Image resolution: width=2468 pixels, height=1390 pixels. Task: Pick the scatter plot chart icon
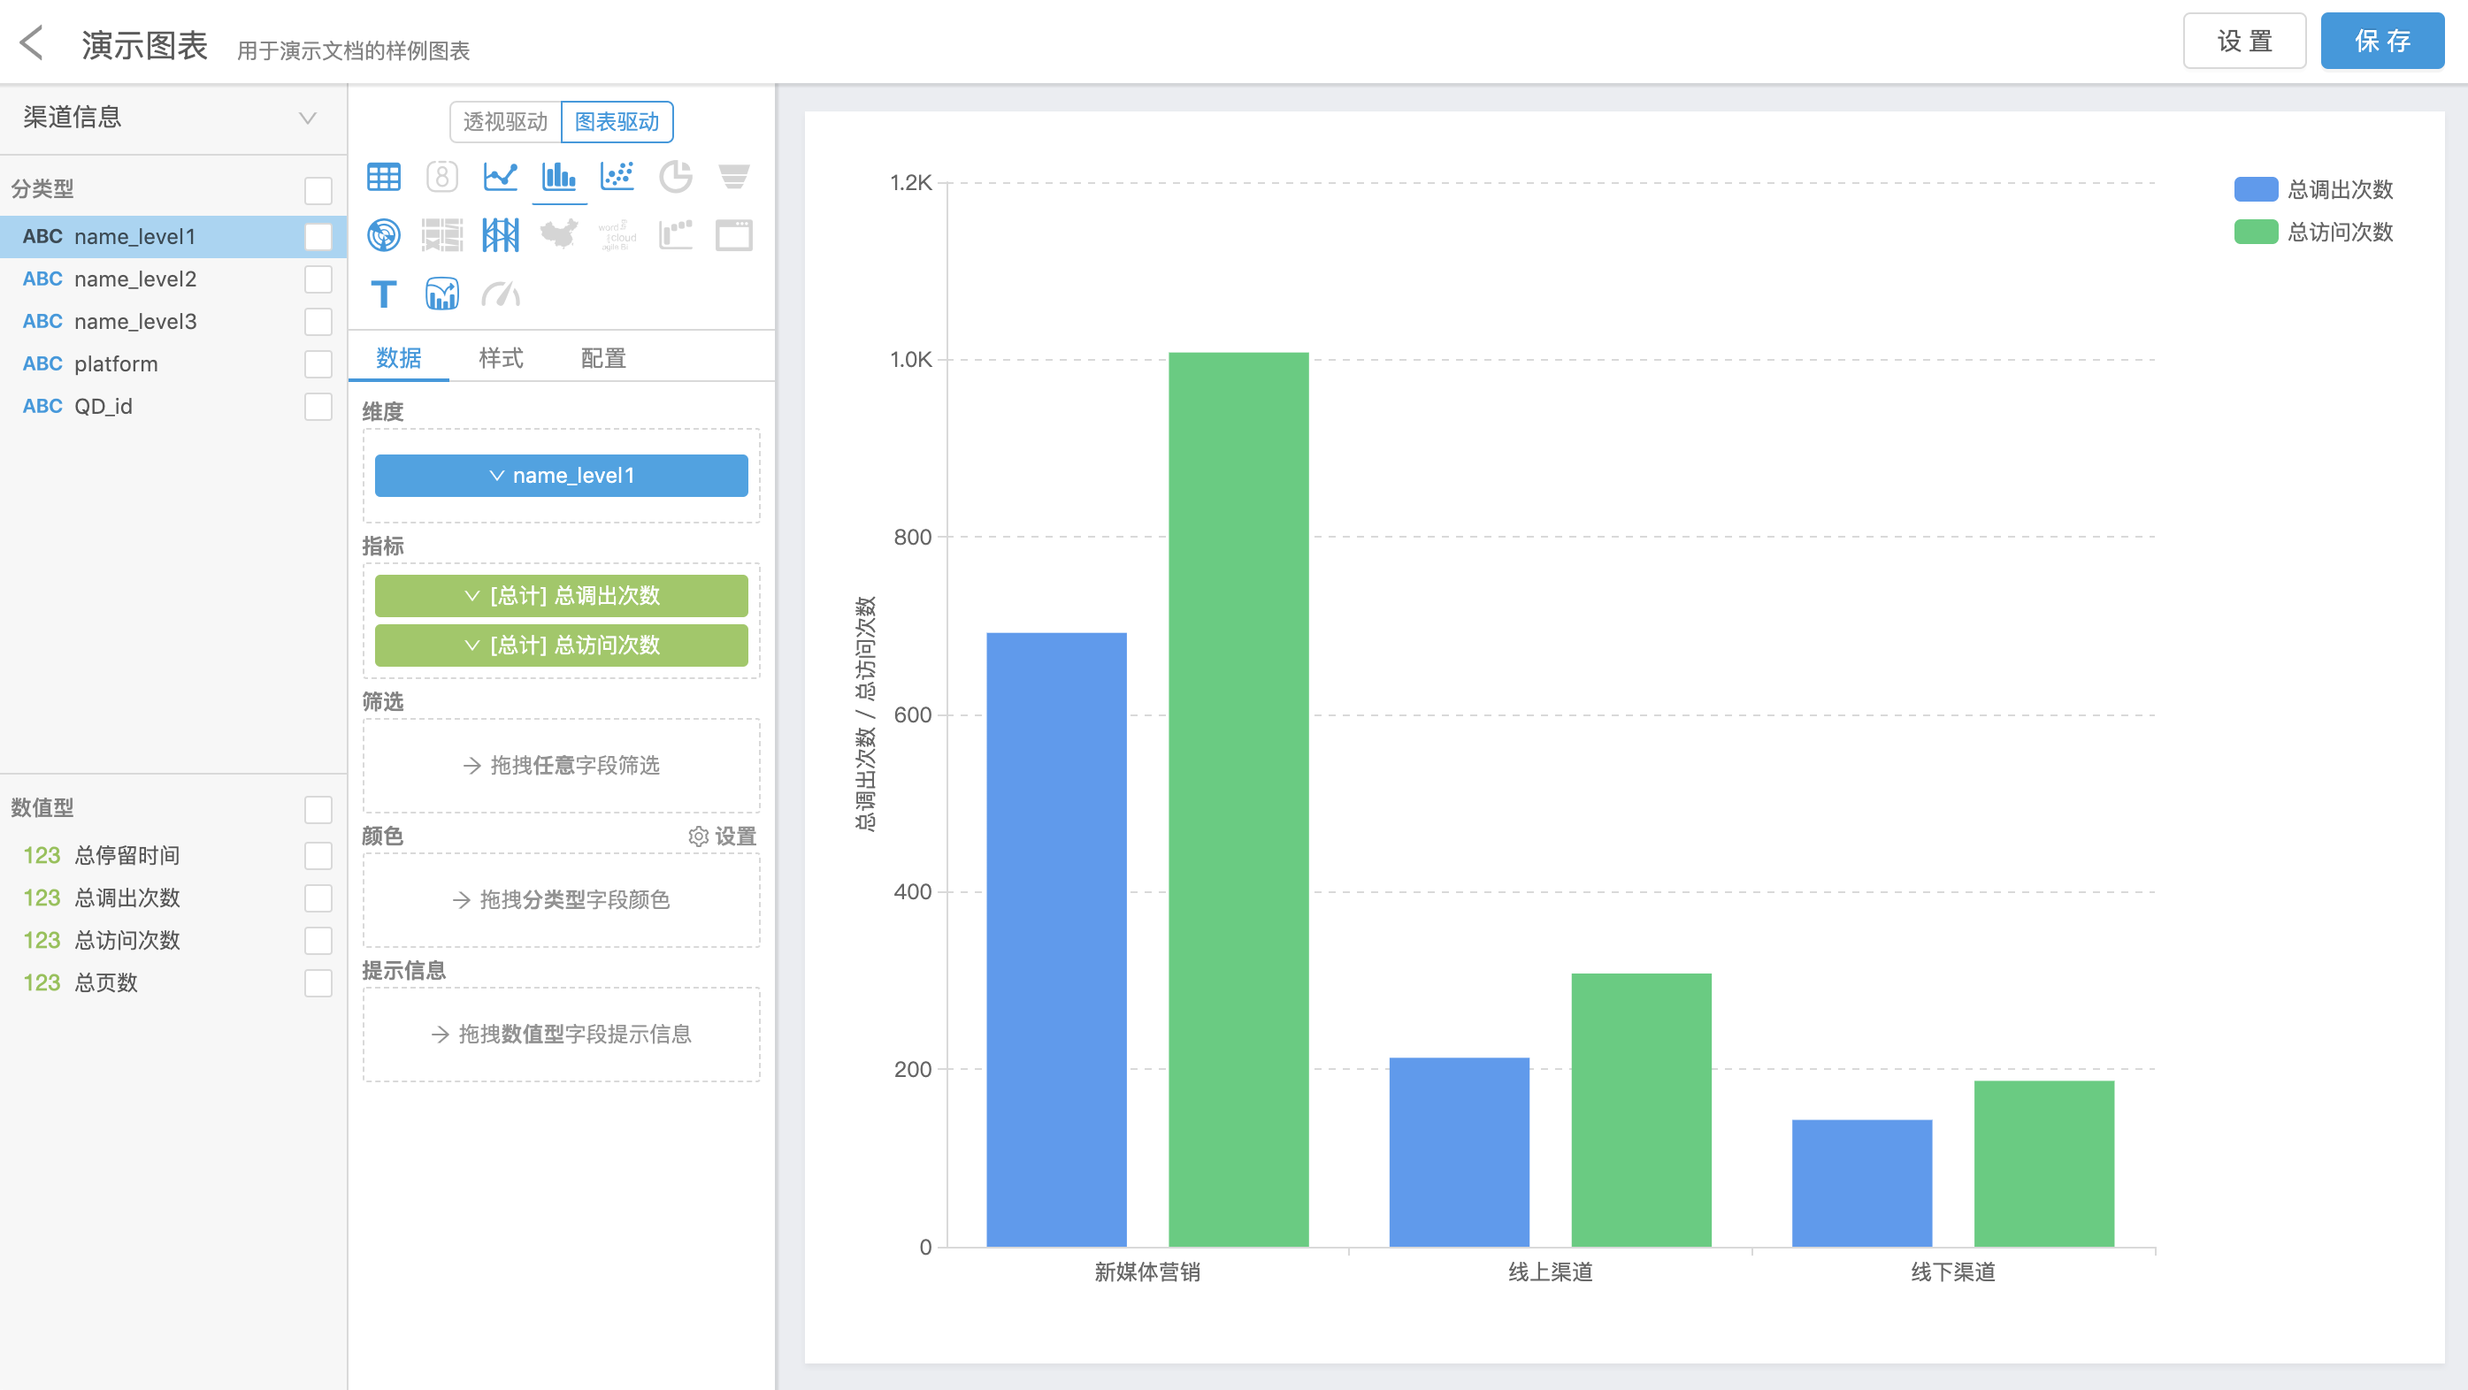click(x=617, y=176)
